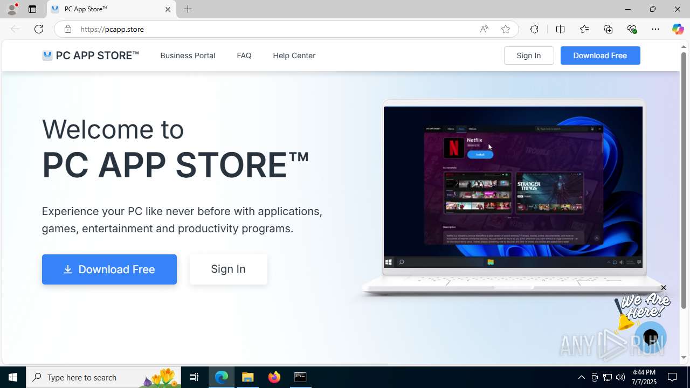Open the terminal window on the taskbar

point(300,377)
